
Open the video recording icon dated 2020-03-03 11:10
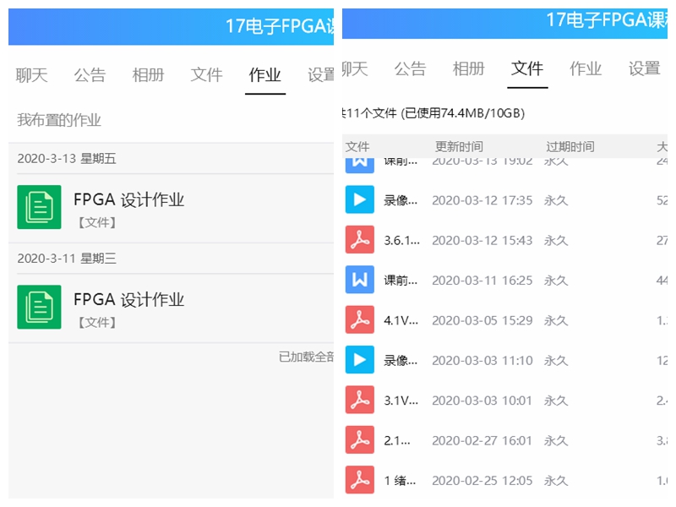tap(359, 360)
